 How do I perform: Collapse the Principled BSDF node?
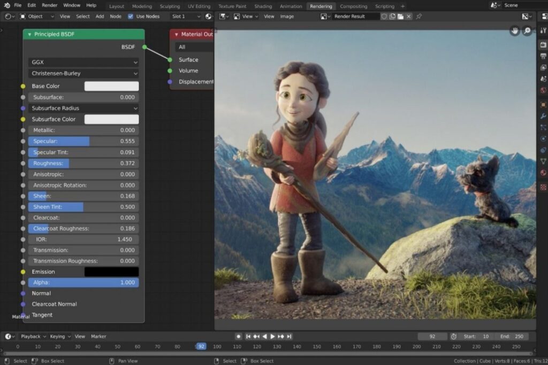tap(29, 34)
